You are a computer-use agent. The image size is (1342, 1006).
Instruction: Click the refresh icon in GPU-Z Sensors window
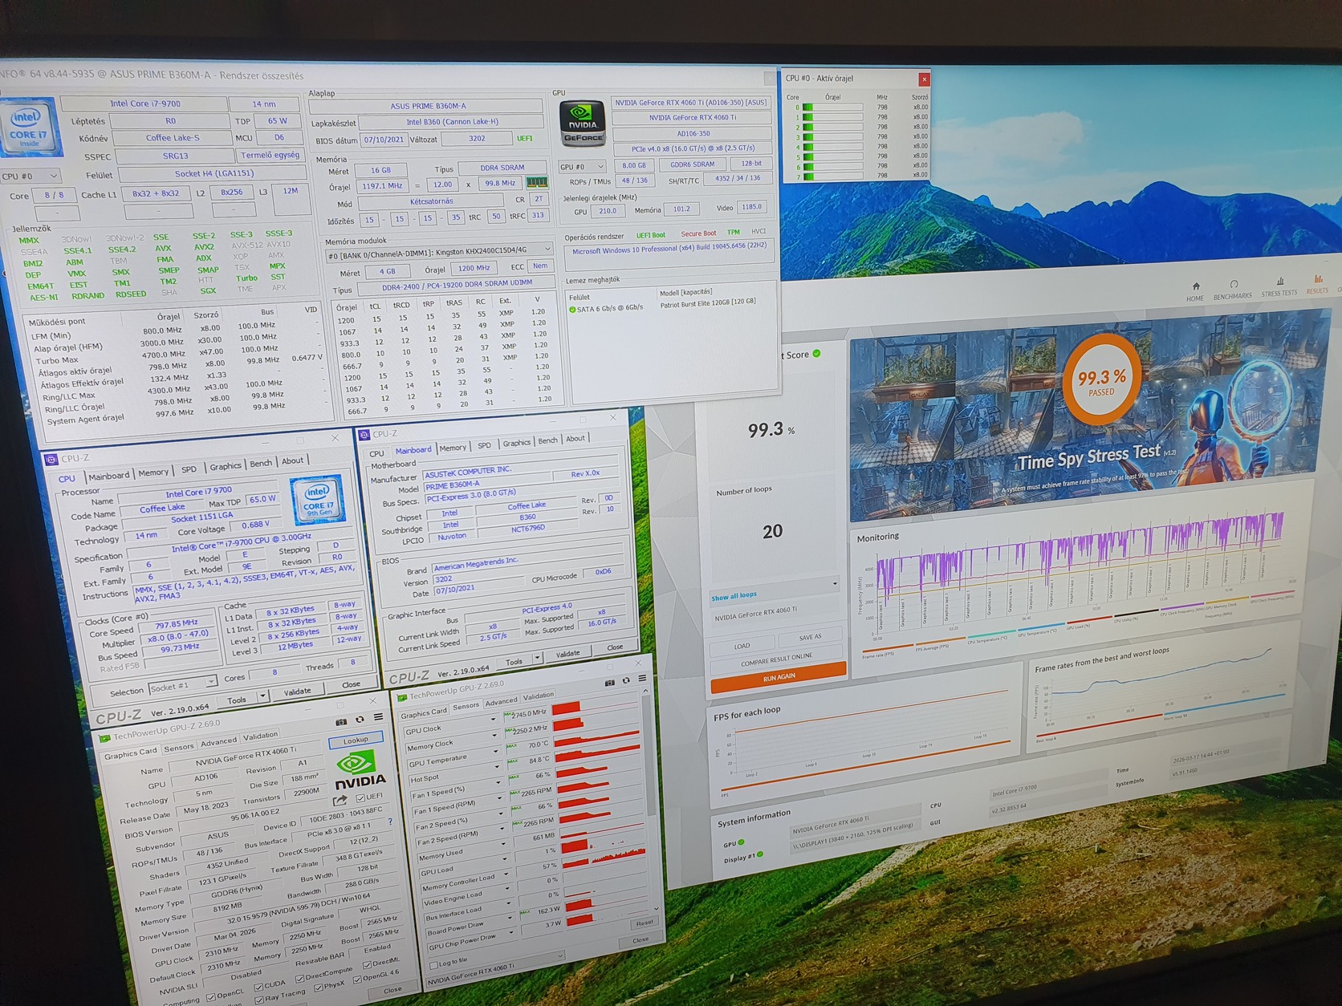coord(626,681)
